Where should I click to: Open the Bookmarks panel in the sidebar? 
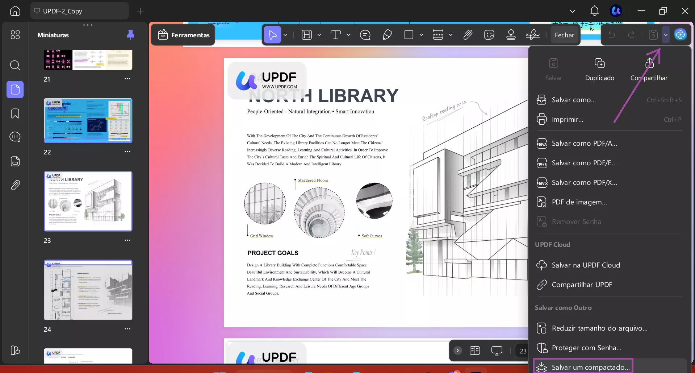coord(15,113)
